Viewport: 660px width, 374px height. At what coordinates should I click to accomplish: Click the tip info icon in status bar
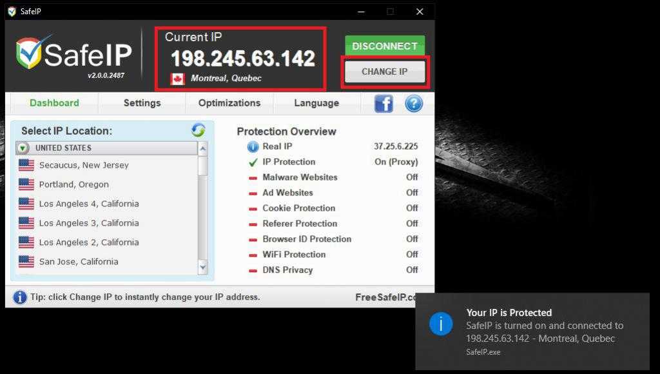(x=20, y=297)
